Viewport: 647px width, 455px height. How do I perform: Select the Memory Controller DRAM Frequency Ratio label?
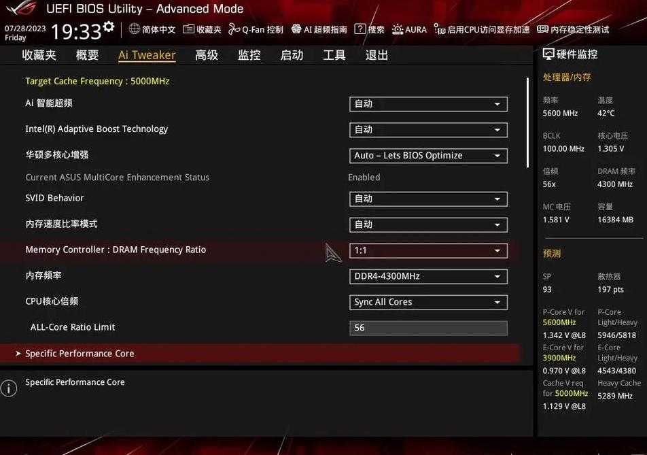click(x=116, y=250)
